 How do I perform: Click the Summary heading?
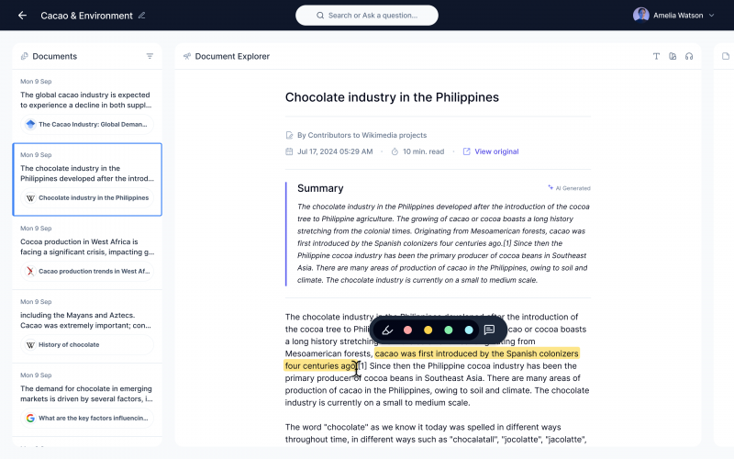coord(320,188)
